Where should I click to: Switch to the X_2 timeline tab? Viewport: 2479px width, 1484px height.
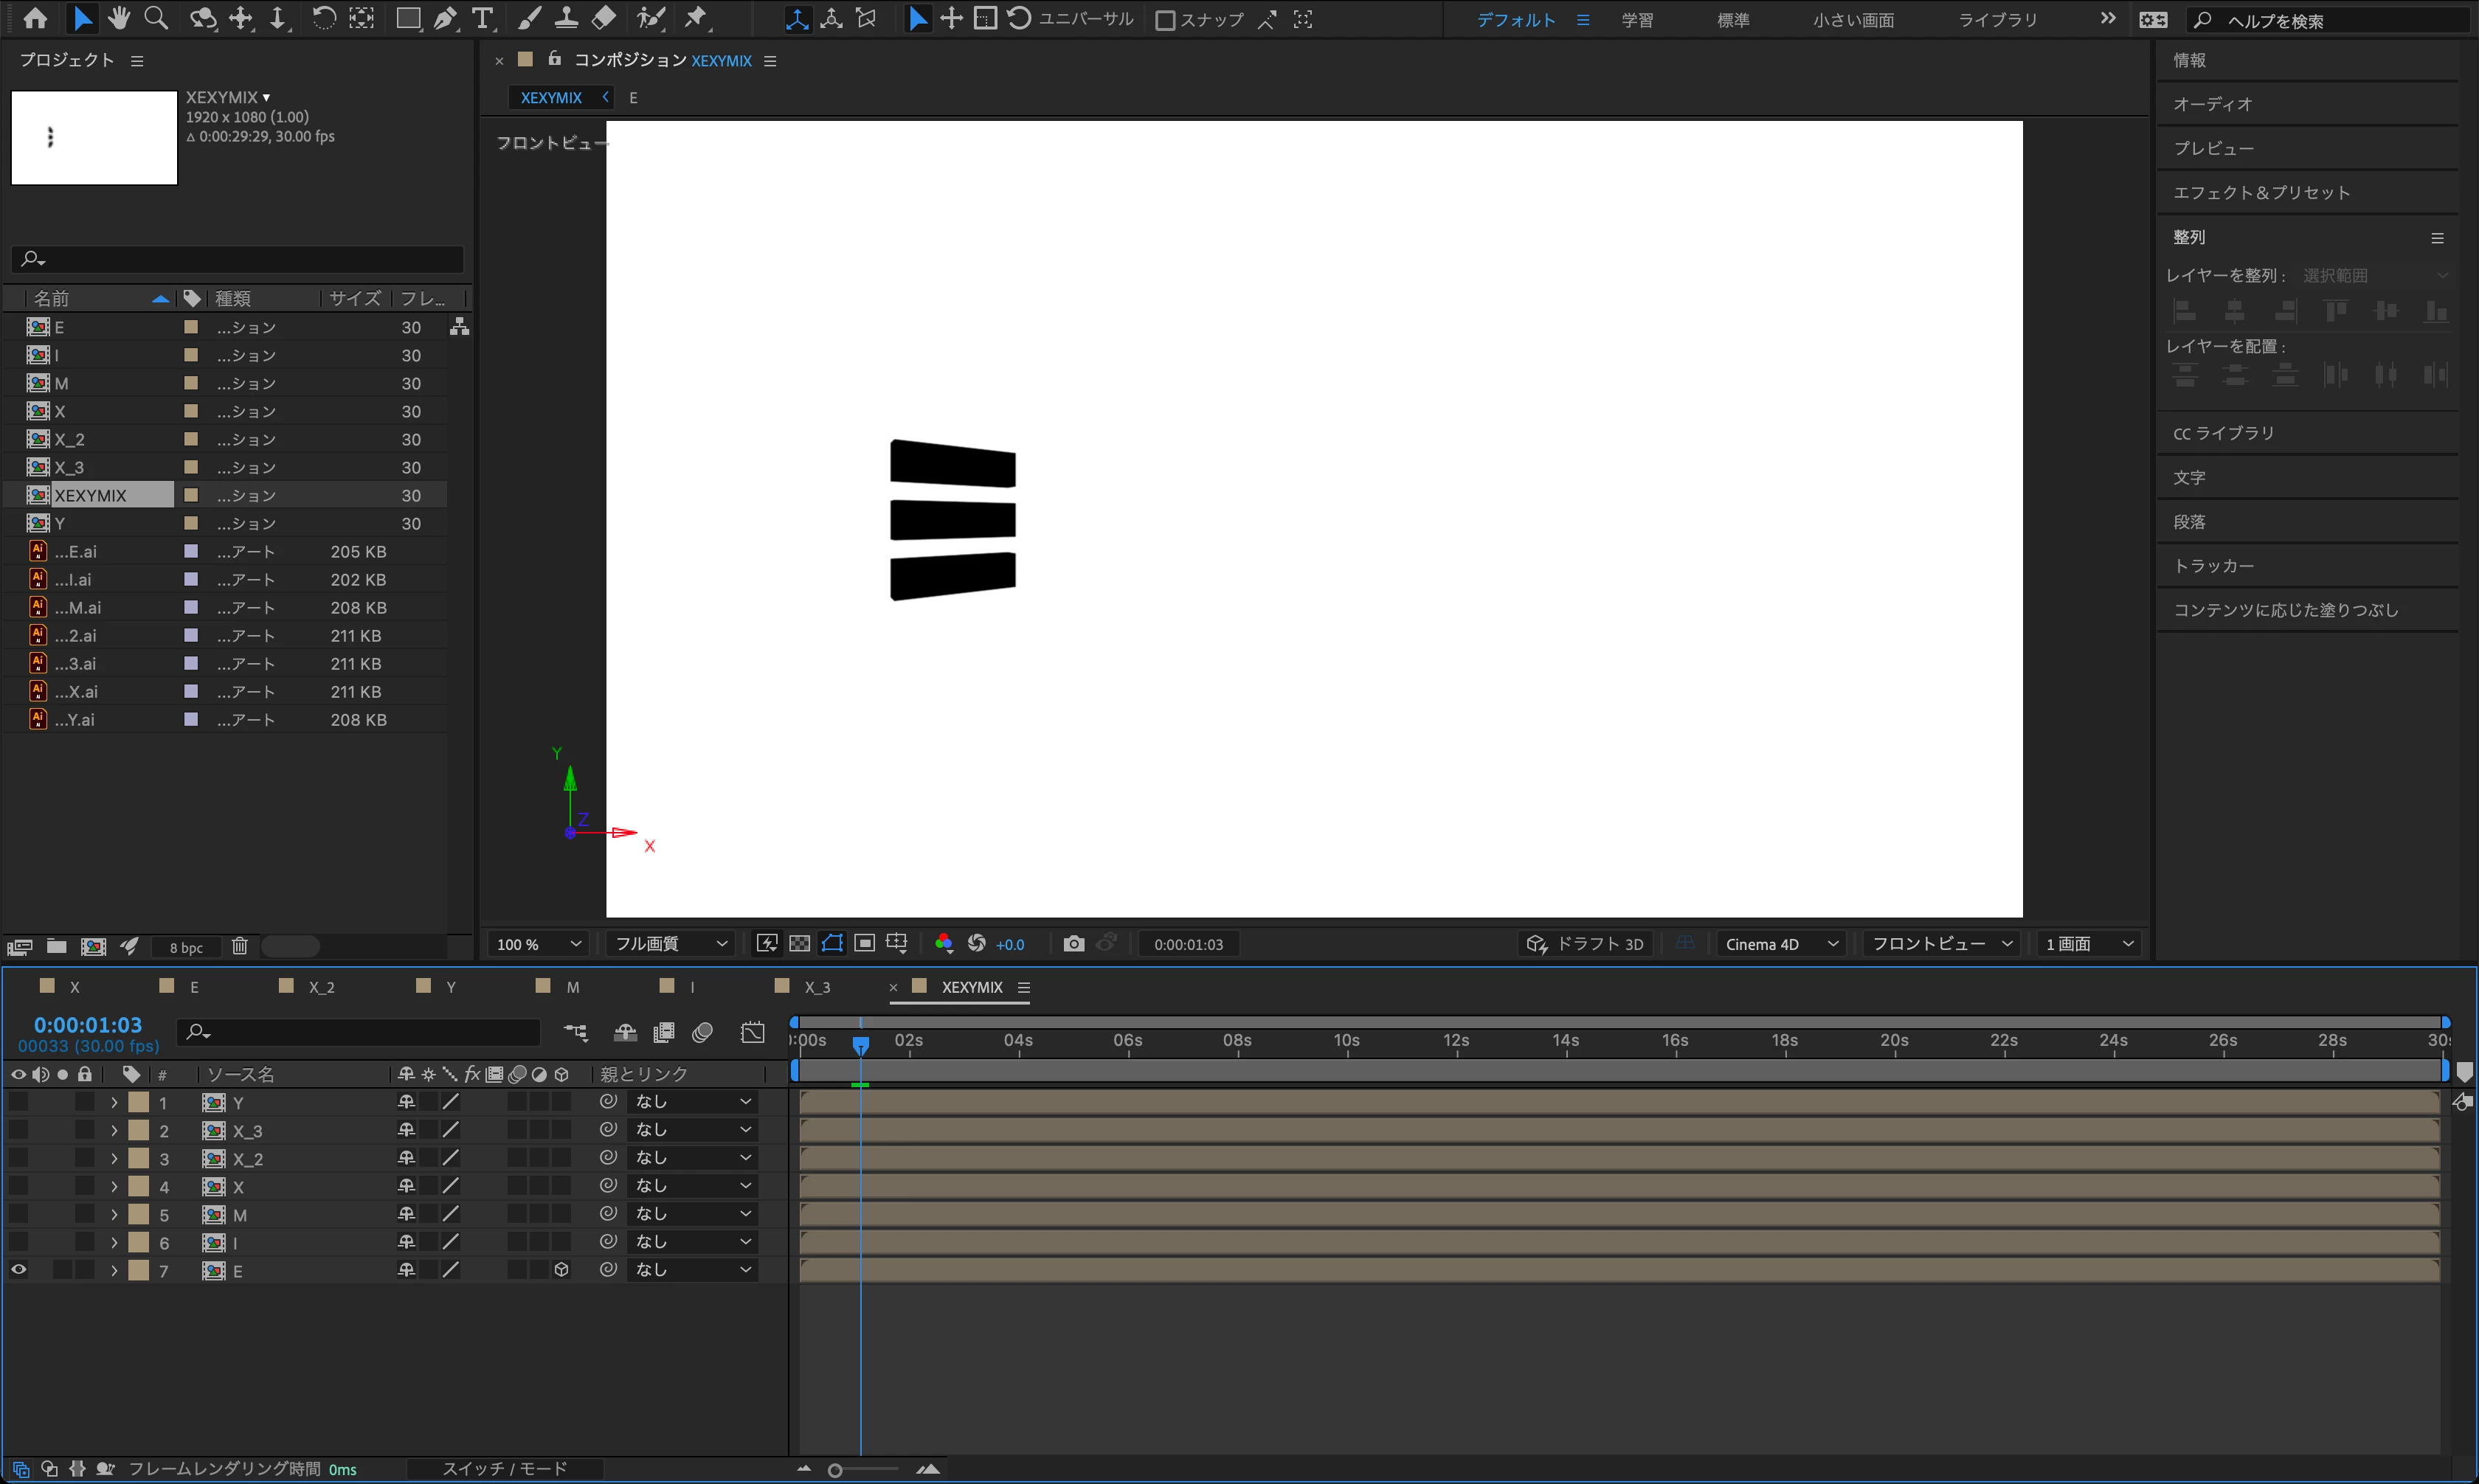tap(320, 987)
